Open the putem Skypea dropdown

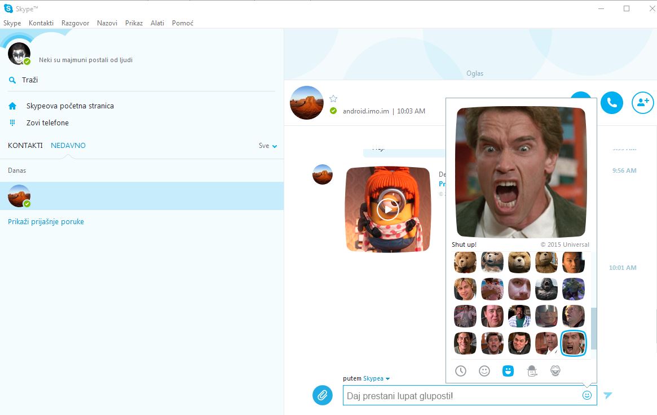pyautogui.click(x=376, y=379)
